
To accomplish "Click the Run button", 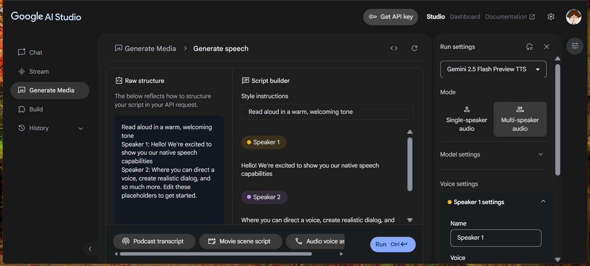I will 393,244.
